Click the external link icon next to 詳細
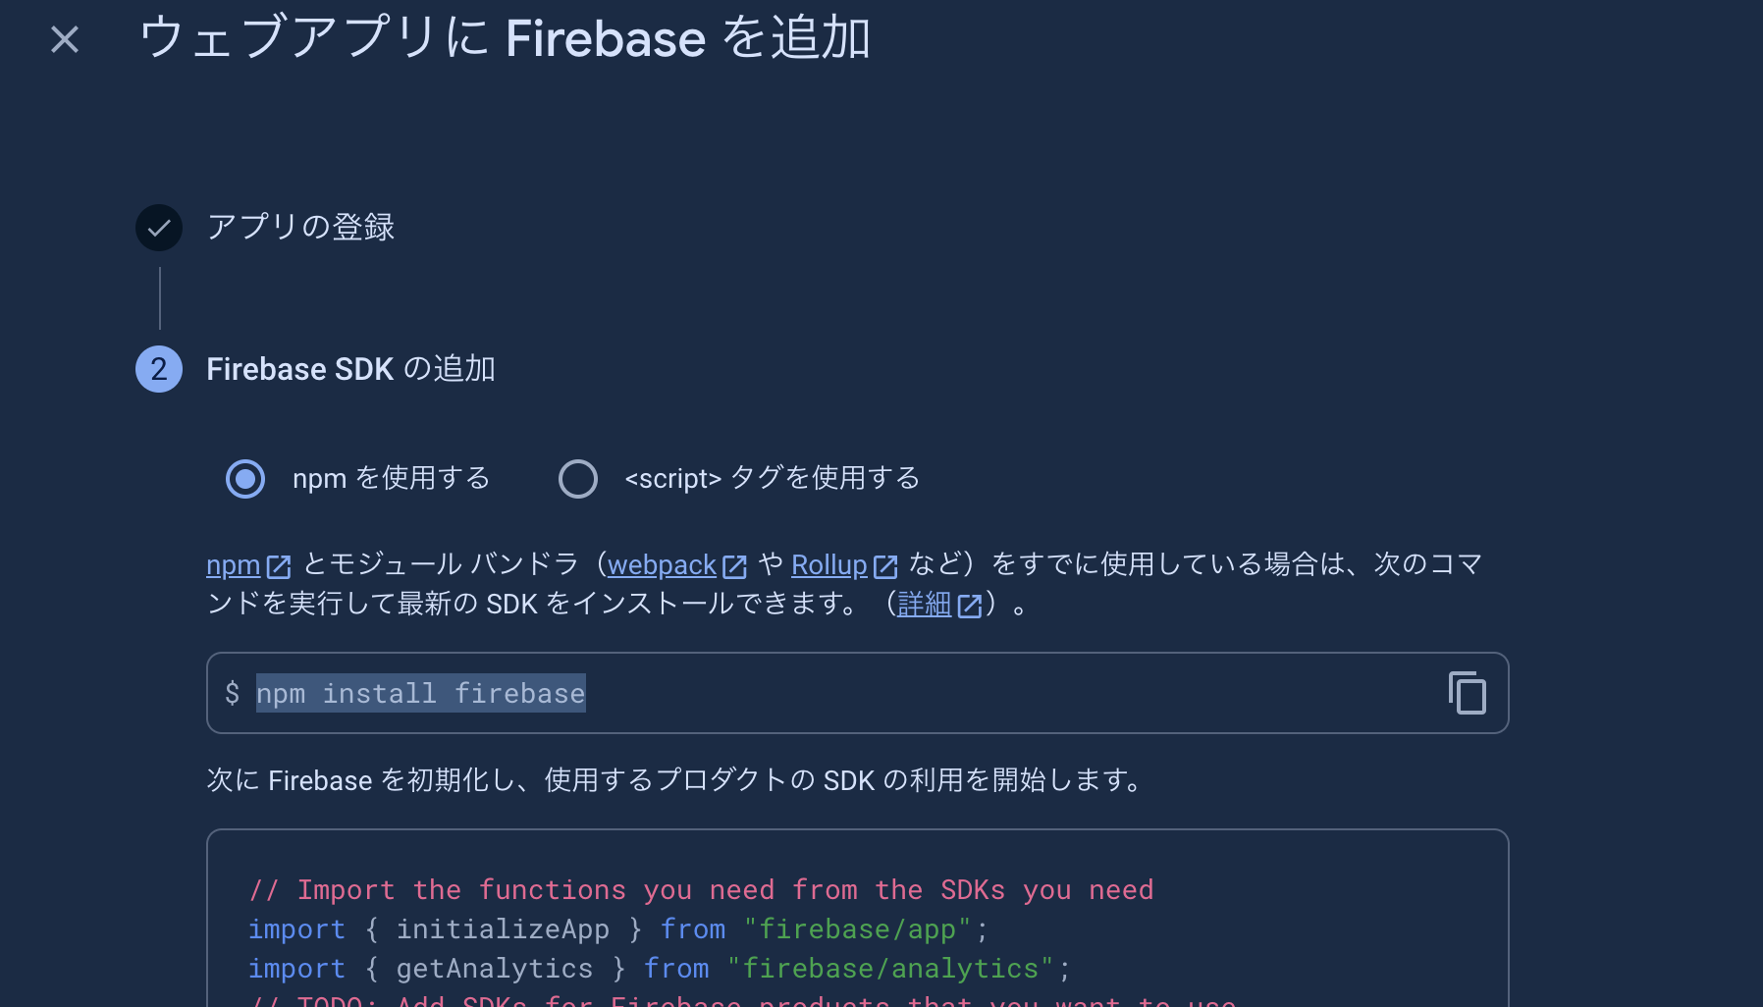This screenshot has height=1007, width=1763. coord(970,606)
